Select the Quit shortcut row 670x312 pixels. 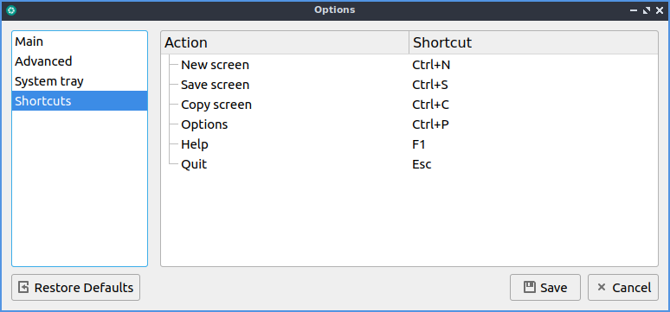tap(409, 164)
